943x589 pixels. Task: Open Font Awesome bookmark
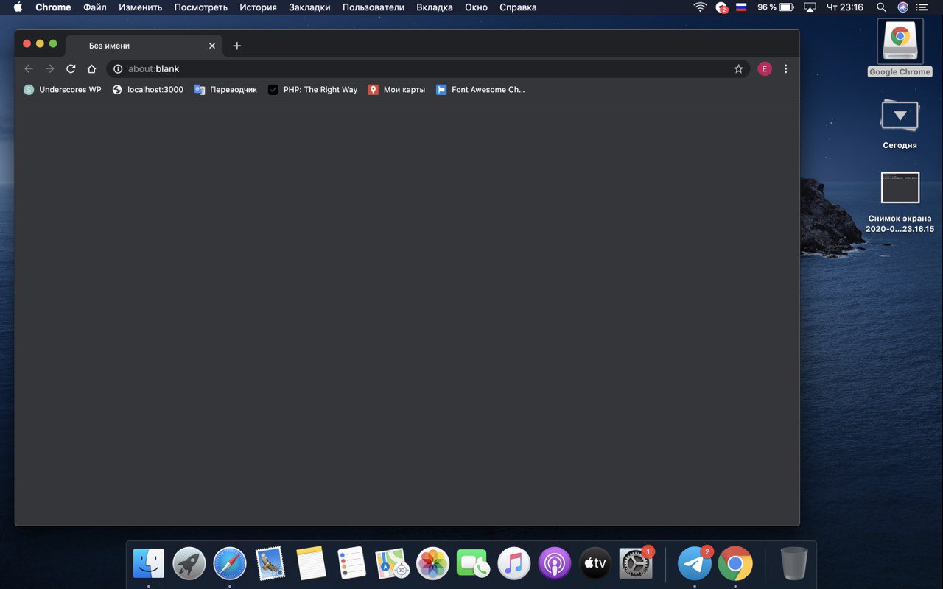[480, 90]
